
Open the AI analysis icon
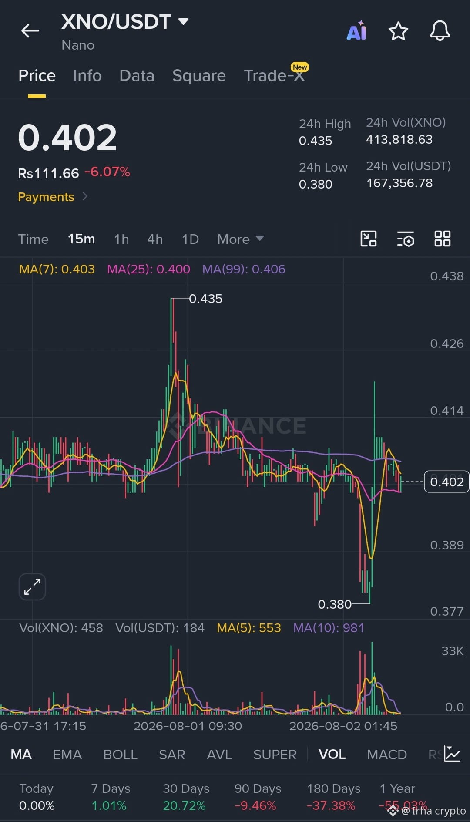[x=356, y=31]
